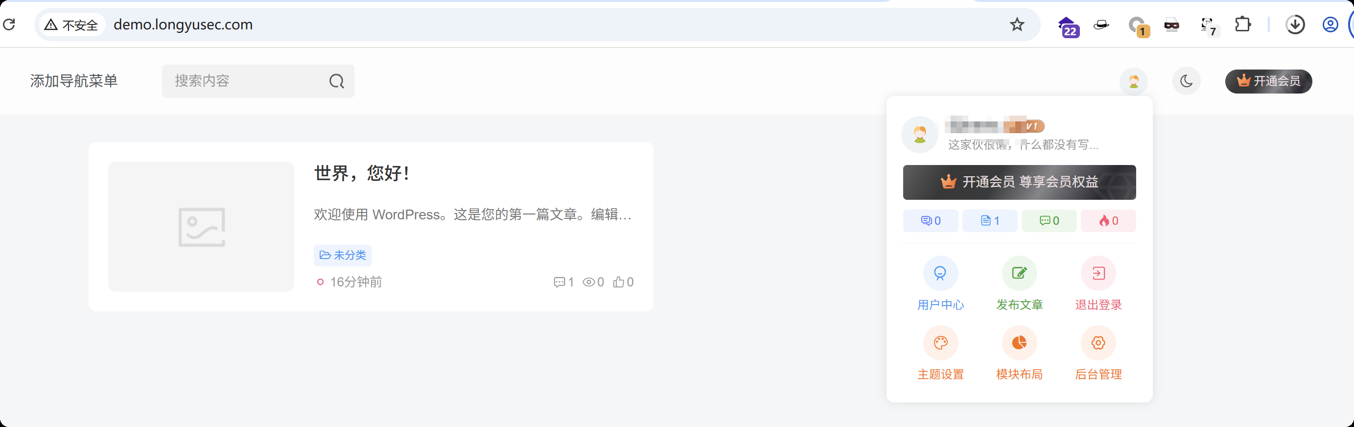Go to 后台管理 admin panel icon

pos(1098,343)
